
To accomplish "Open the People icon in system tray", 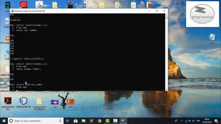I will click(176, 121).
